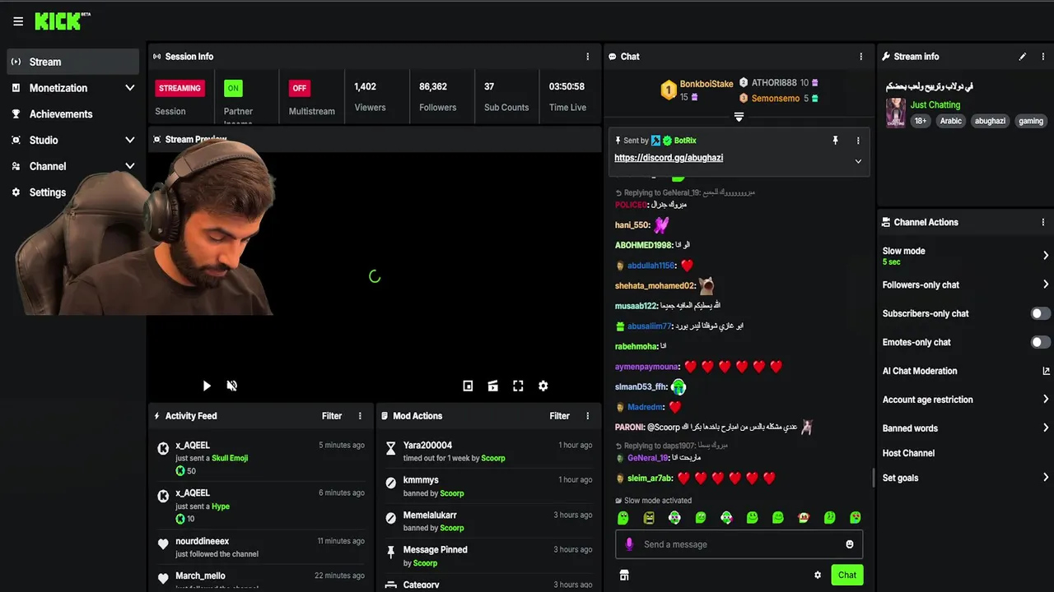The width and height of the screenshot is (1054, 592).
Task: Open Banned words settings
Action: pyautogui.click(x=965, y=428)
